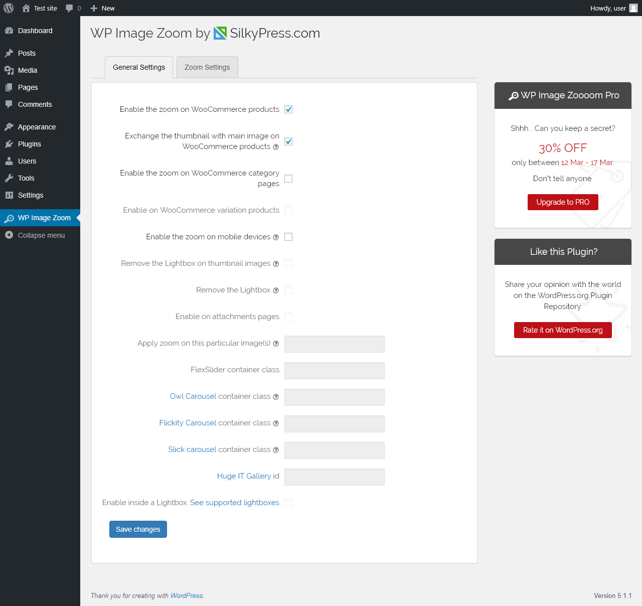642x606 pixels.
Task: Open the See supported lightboxes link
Action: 235,503
